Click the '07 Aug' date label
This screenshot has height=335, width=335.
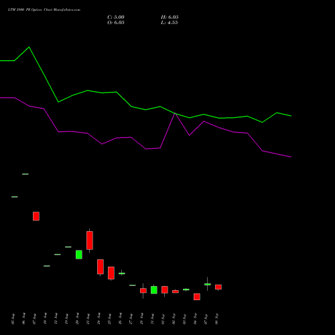[x=34, y=319]
